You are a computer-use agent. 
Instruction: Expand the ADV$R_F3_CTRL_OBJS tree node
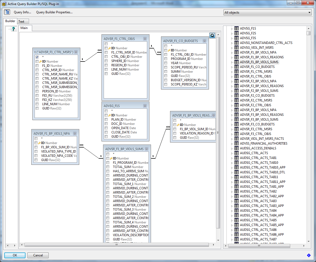point(232,134)
